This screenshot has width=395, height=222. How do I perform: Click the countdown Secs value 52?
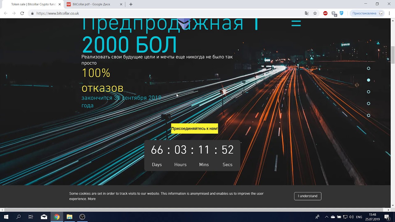[227, 150]
